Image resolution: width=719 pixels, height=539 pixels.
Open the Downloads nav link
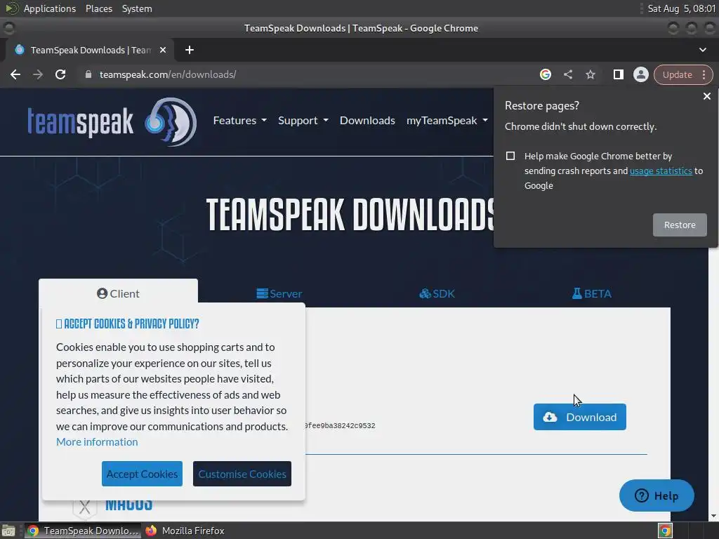[x=367, y=121]
